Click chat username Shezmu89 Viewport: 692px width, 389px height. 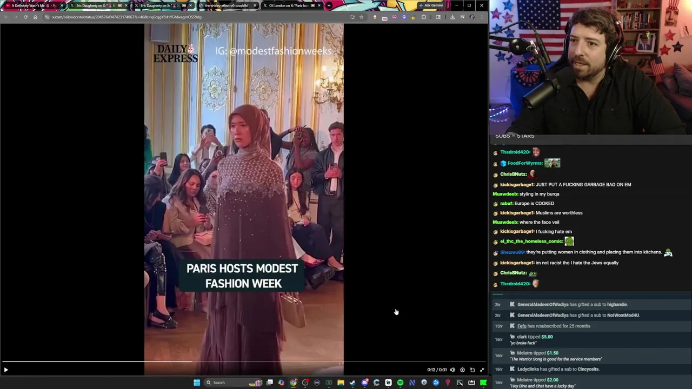[x=512, y=252]
